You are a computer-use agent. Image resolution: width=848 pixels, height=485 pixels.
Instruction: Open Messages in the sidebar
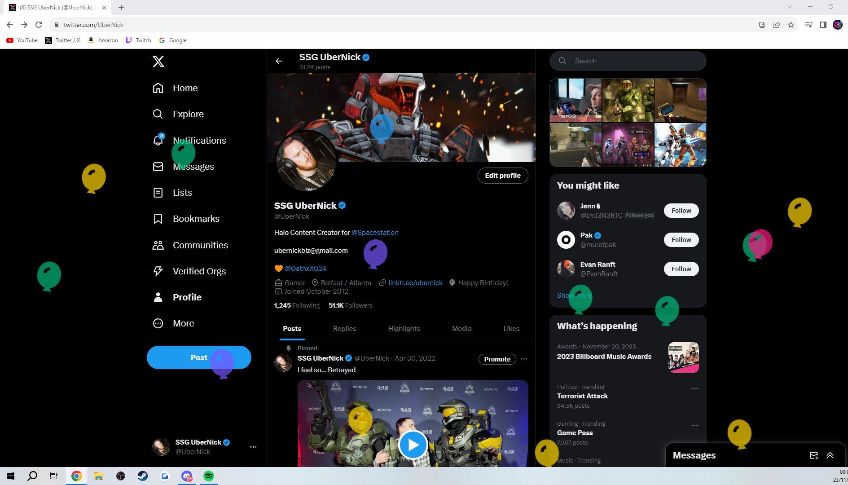coord(183,167)
